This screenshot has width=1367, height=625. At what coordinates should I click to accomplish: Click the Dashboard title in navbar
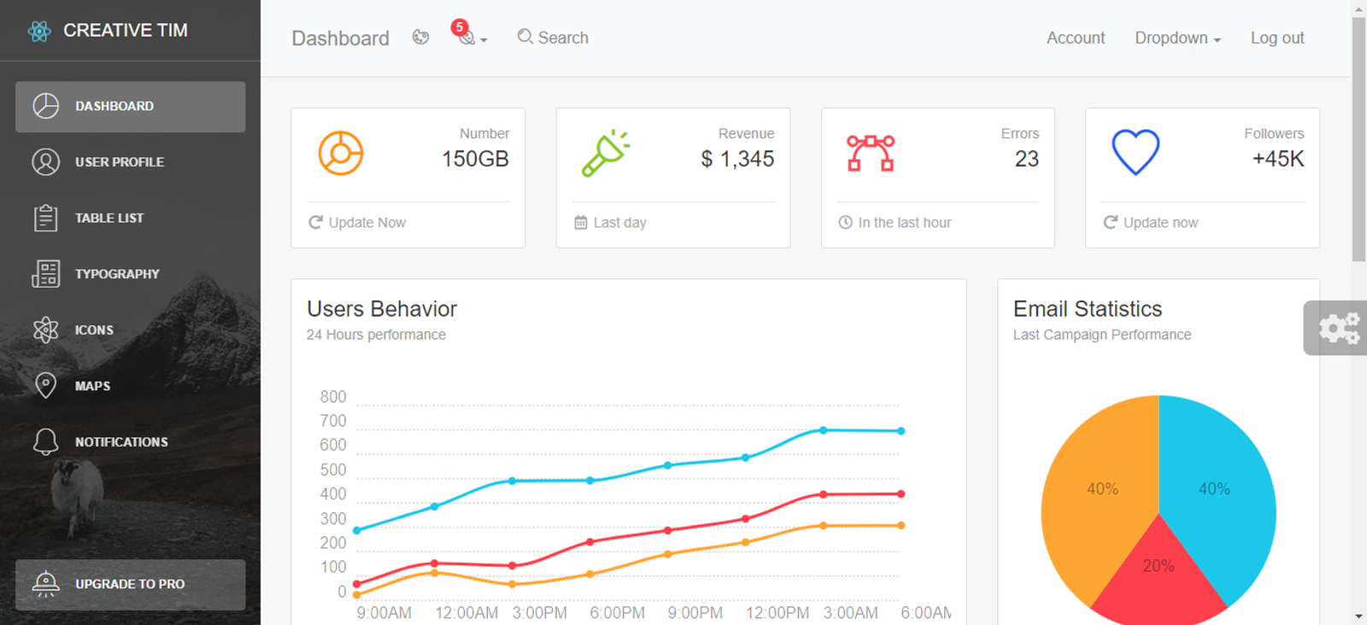pos(340,38)
